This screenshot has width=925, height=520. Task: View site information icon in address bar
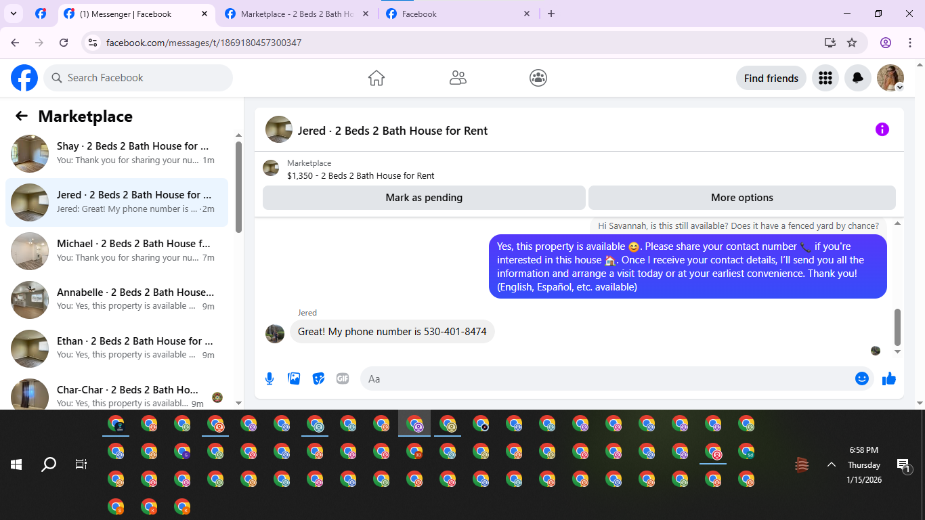(93, 43)
